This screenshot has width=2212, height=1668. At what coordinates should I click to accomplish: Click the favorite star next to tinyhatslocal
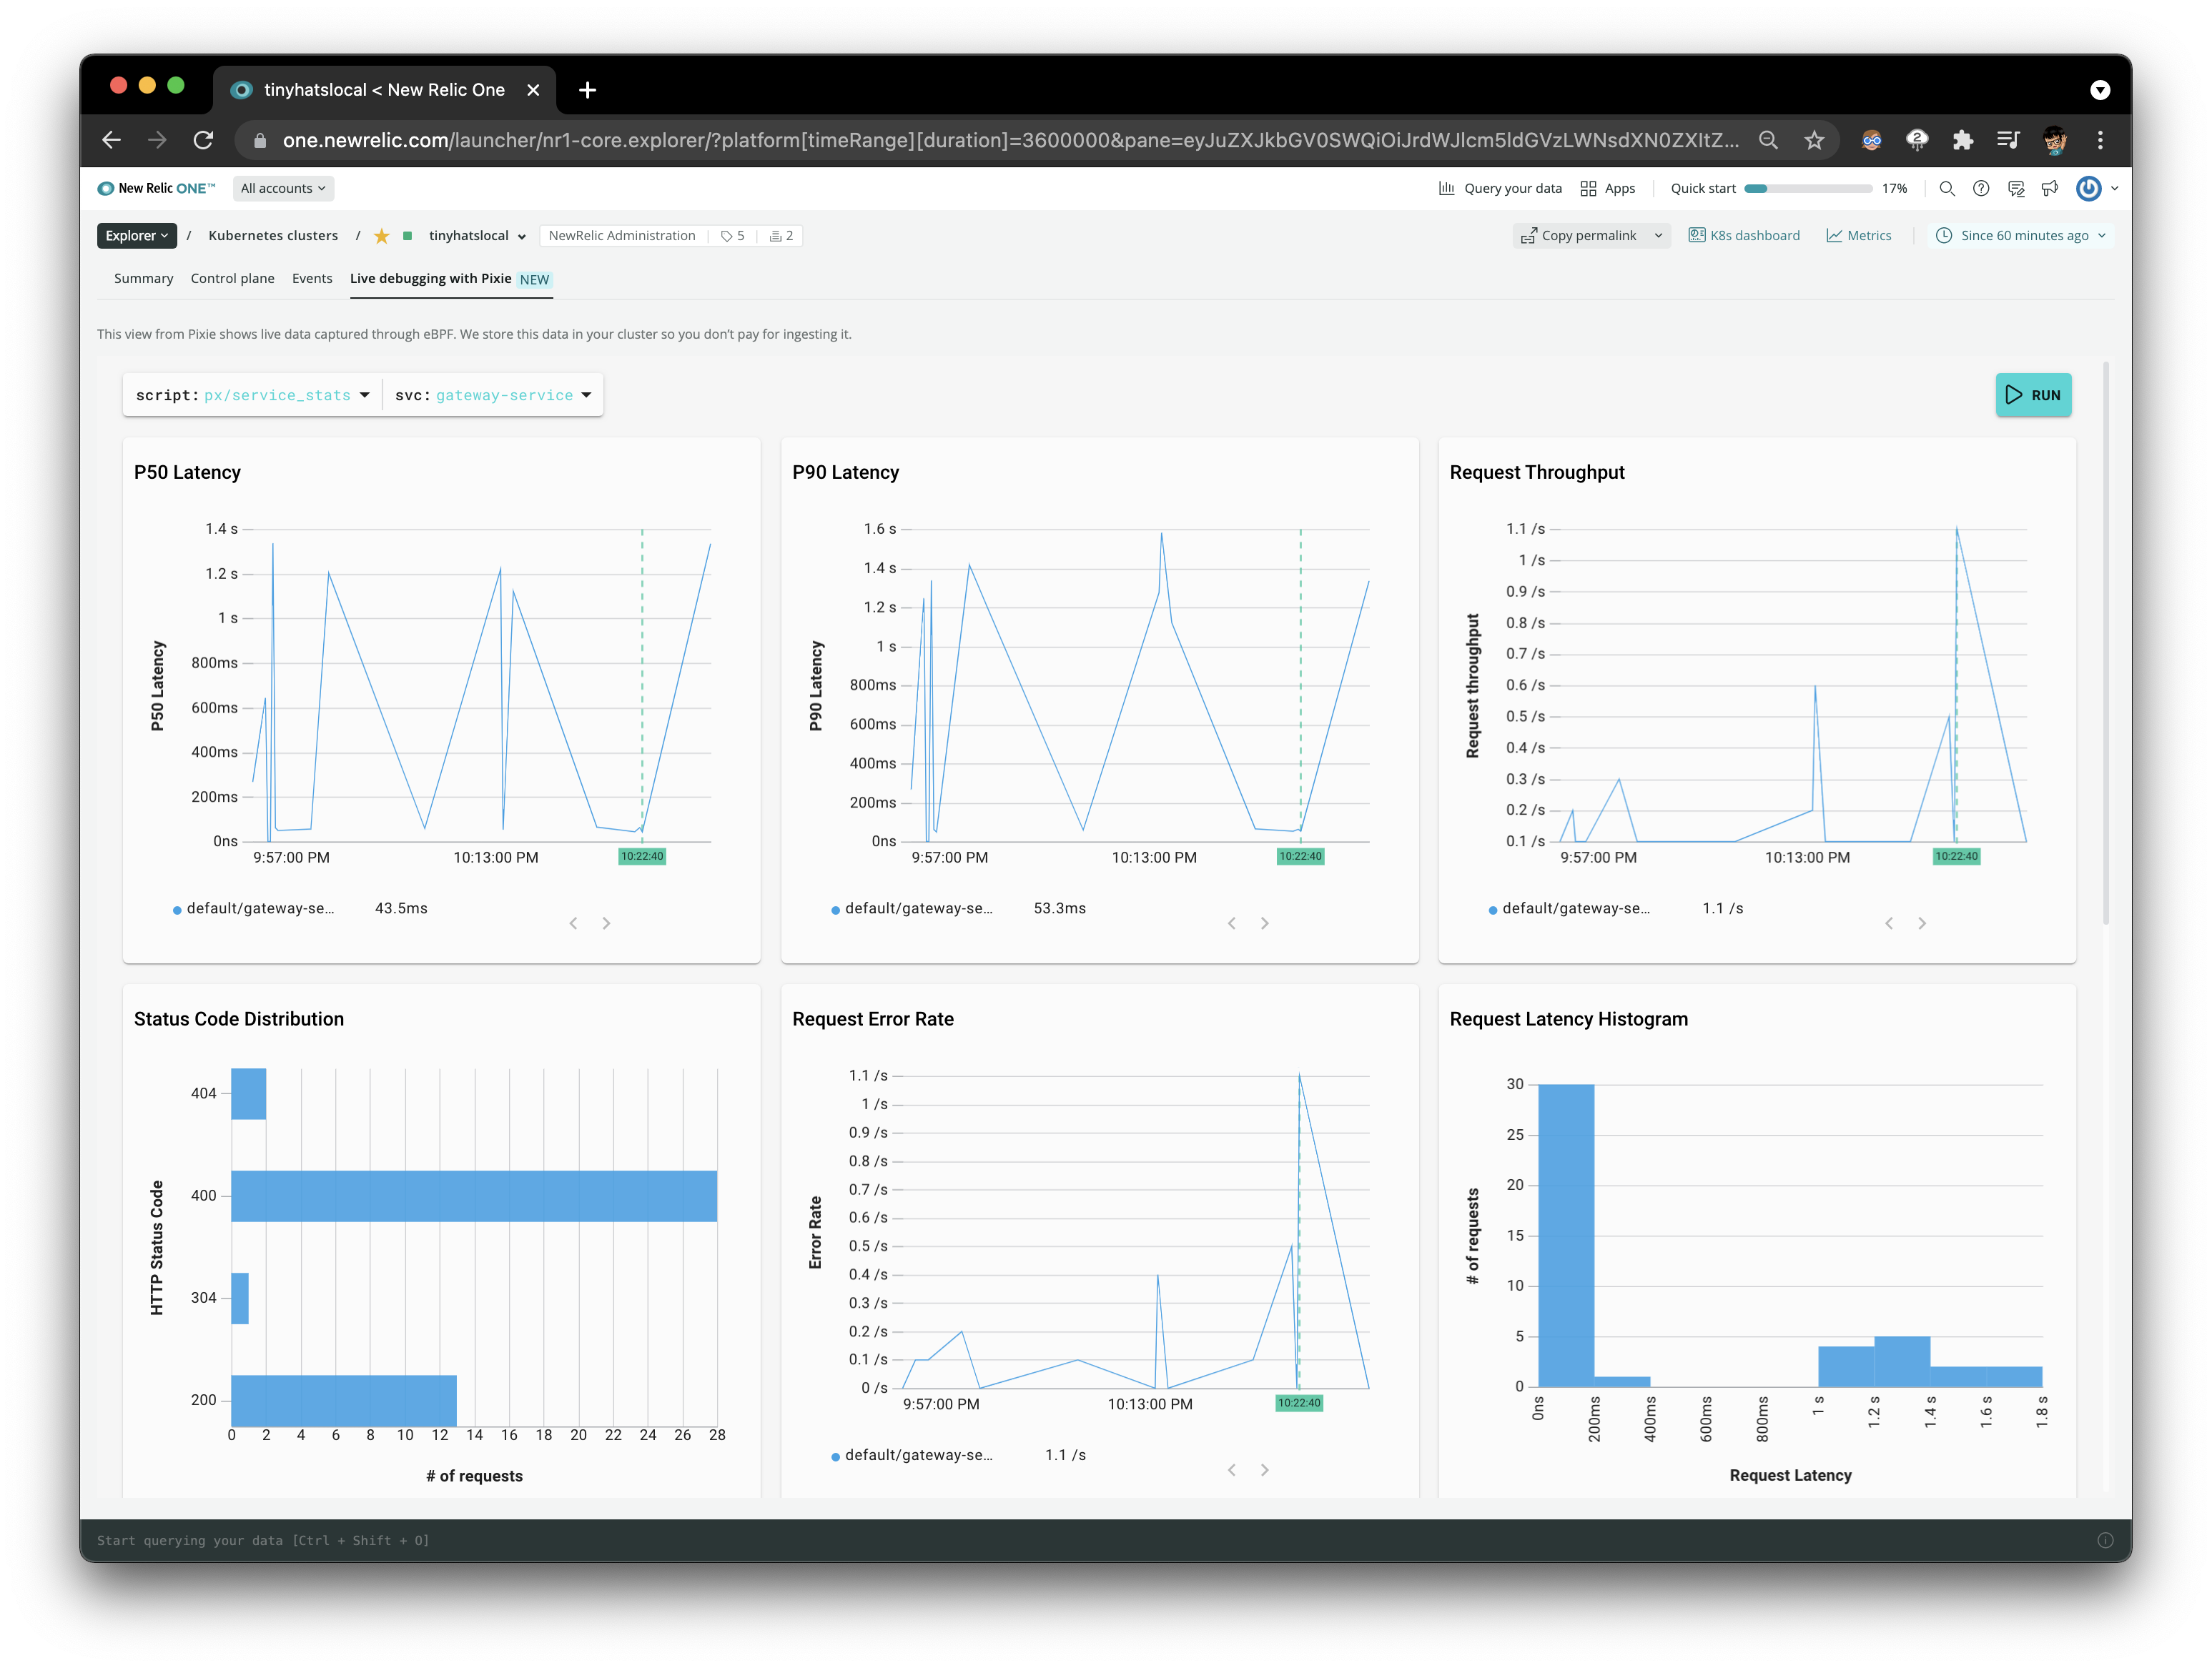381,236
